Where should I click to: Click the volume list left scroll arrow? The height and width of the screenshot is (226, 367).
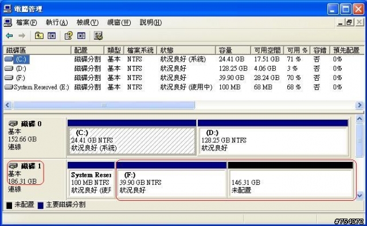click(7, 105)
